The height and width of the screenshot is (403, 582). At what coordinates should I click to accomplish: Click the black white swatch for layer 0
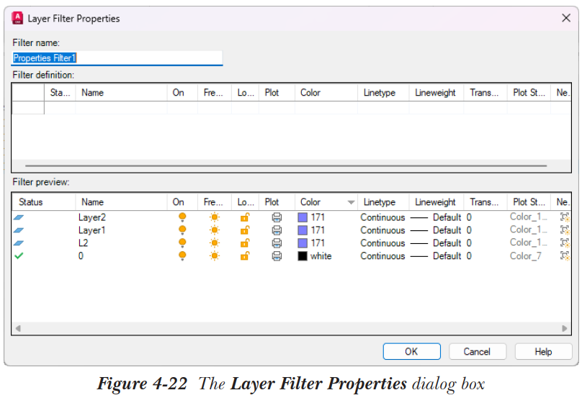pyautogui.click(x=303, y=255)
